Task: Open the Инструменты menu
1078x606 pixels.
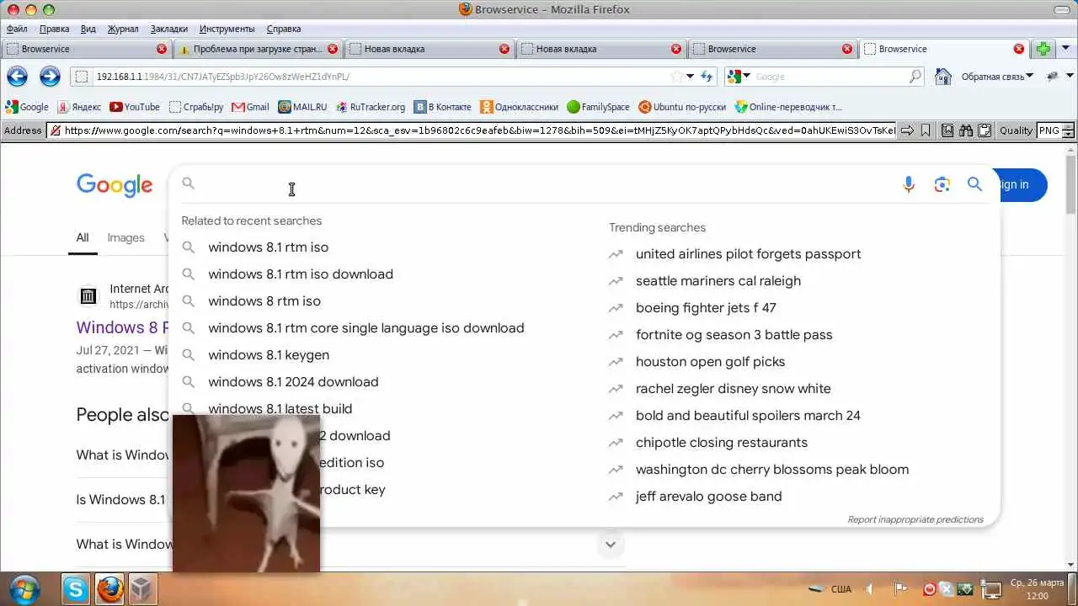Action: pos(227,29)
